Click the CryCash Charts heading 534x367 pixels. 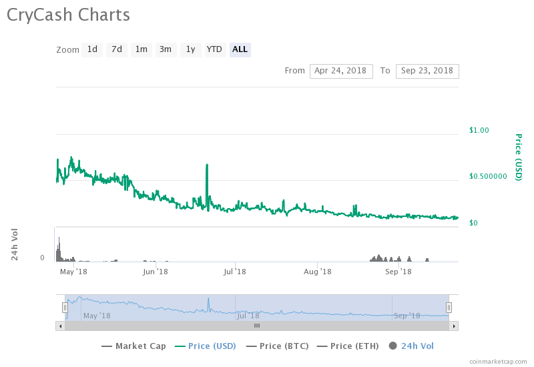click(x=68, y=15)
